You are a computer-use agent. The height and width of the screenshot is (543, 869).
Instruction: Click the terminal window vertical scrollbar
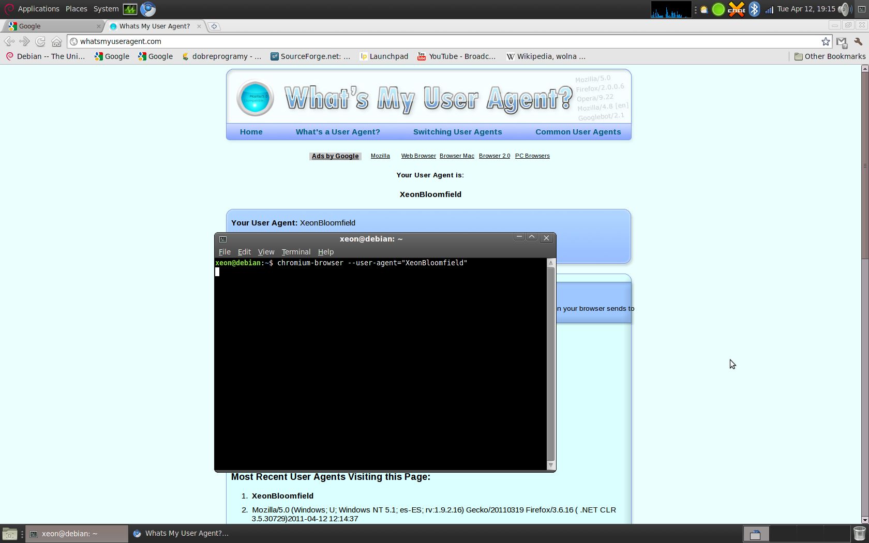[x=551, y=364]
